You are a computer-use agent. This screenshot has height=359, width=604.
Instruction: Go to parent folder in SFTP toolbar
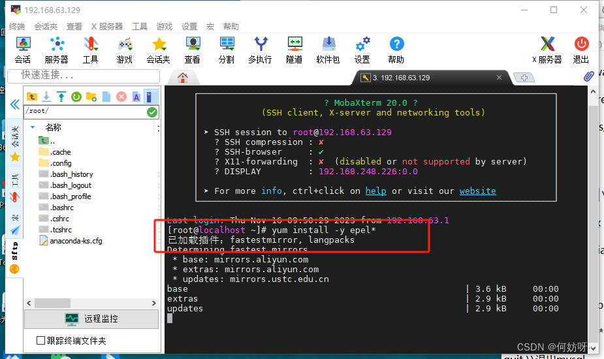coord(31,97)
